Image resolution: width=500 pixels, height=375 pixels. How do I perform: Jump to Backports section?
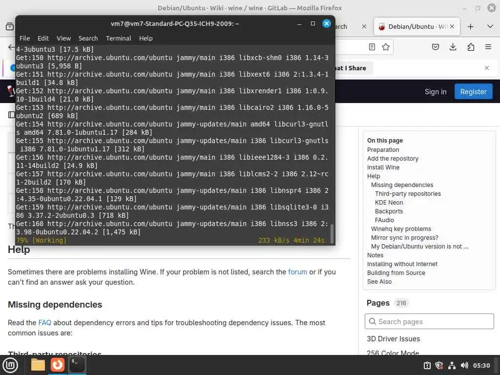click(x=389, y=211)
